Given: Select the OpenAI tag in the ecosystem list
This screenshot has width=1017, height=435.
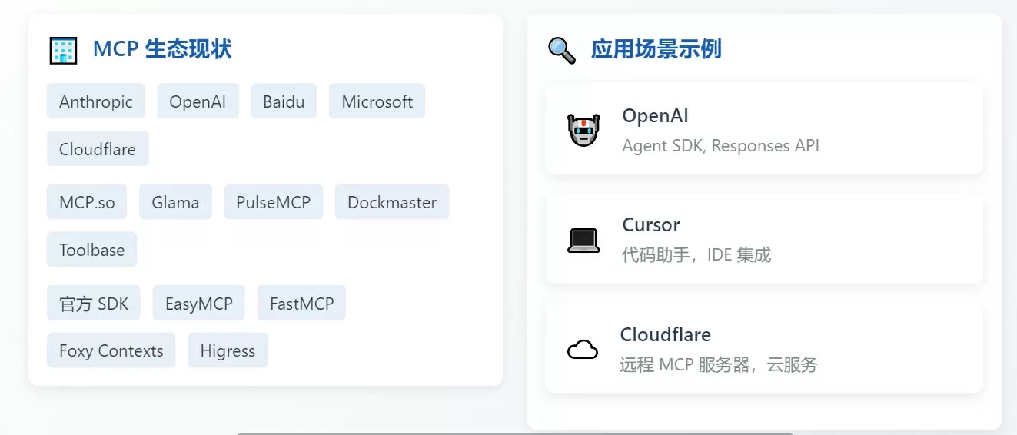Looking at the screenshot, I should [x=198, y=101].
